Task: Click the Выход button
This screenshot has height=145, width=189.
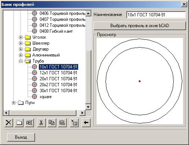Action: 21,137
